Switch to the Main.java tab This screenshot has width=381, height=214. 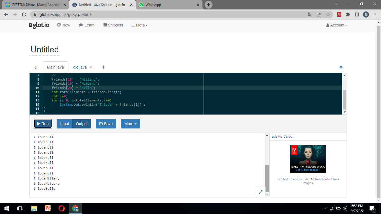click(55, 67)
